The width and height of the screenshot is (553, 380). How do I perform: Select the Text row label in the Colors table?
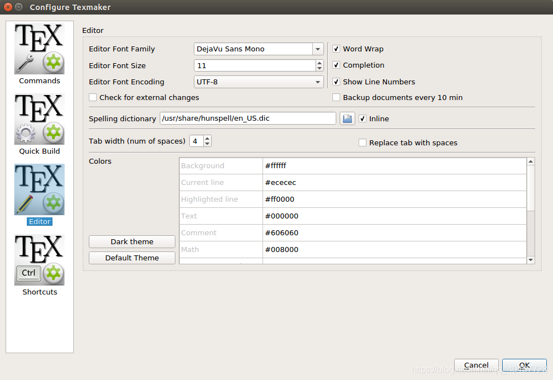(221, 216)
